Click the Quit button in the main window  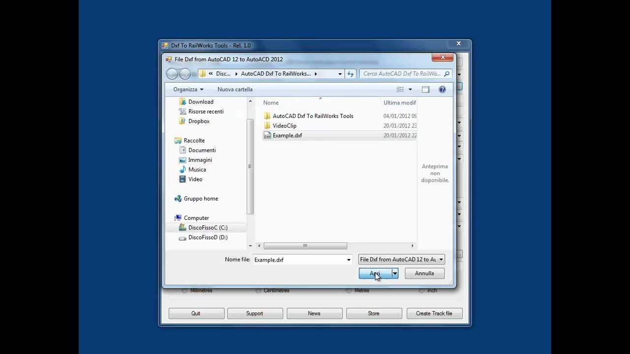coord(196,313)
